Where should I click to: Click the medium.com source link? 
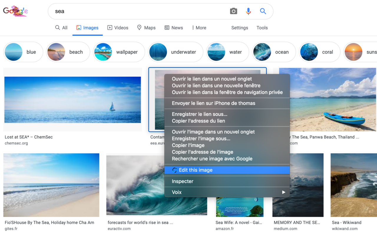pos(285,229)
